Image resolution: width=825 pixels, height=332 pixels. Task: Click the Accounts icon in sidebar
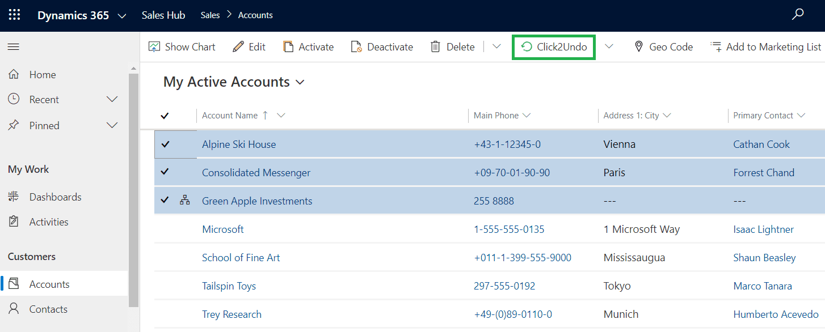pos(14,284)
